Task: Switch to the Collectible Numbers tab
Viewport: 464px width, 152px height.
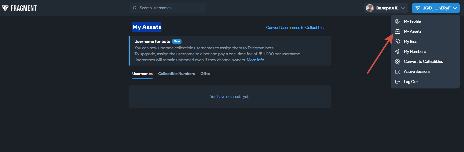Action: (176, 74)
